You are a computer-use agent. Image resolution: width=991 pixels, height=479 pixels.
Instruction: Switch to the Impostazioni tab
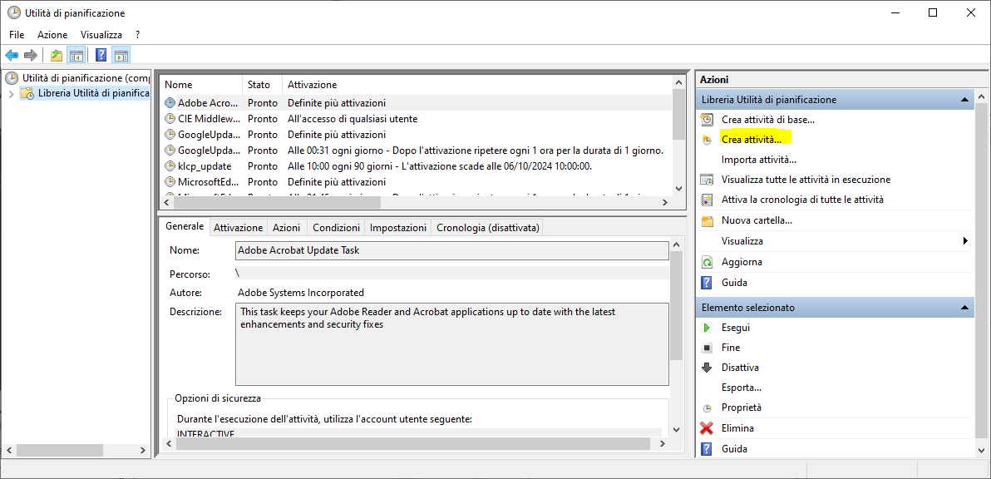coord(398,228)
